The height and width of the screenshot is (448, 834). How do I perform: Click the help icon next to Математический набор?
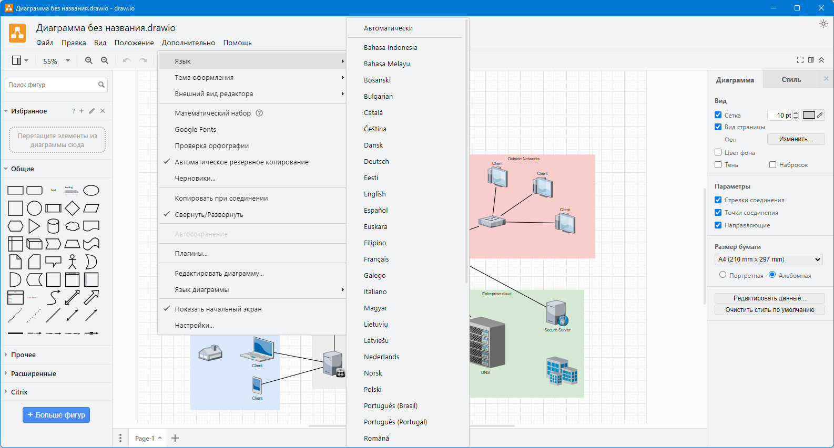[259, 113]
